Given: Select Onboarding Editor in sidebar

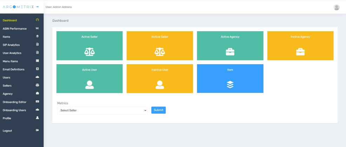Looking at the screenshot, I should pyautogui.click(x=14, y=102).
